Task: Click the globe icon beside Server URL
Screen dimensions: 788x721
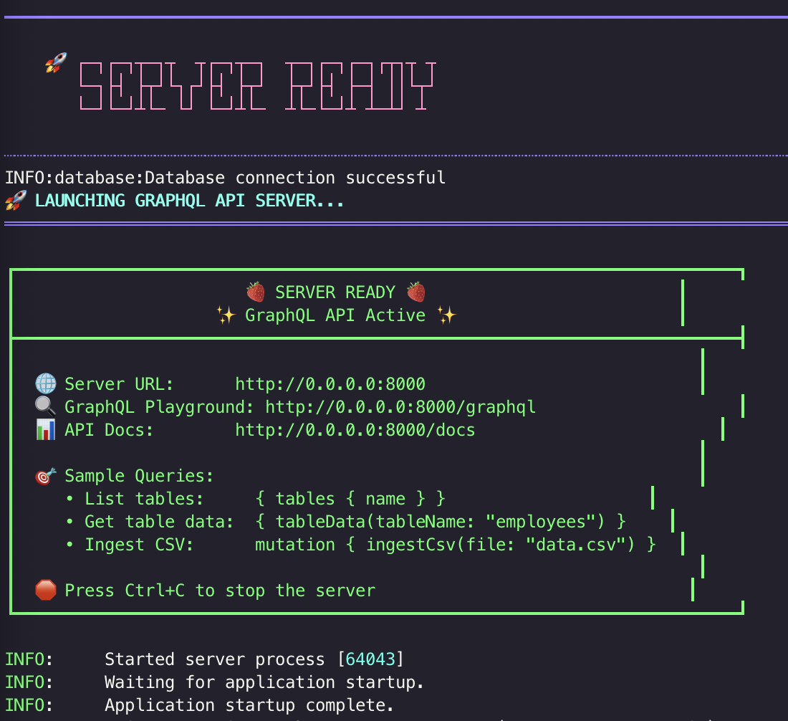Action: point(46,383)
